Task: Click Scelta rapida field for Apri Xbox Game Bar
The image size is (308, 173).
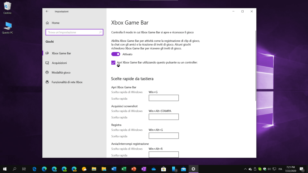Action: tap(164, 98)
